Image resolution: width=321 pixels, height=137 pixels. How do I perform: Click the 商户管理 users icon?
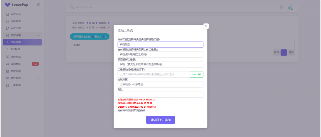tap(8, 78)
